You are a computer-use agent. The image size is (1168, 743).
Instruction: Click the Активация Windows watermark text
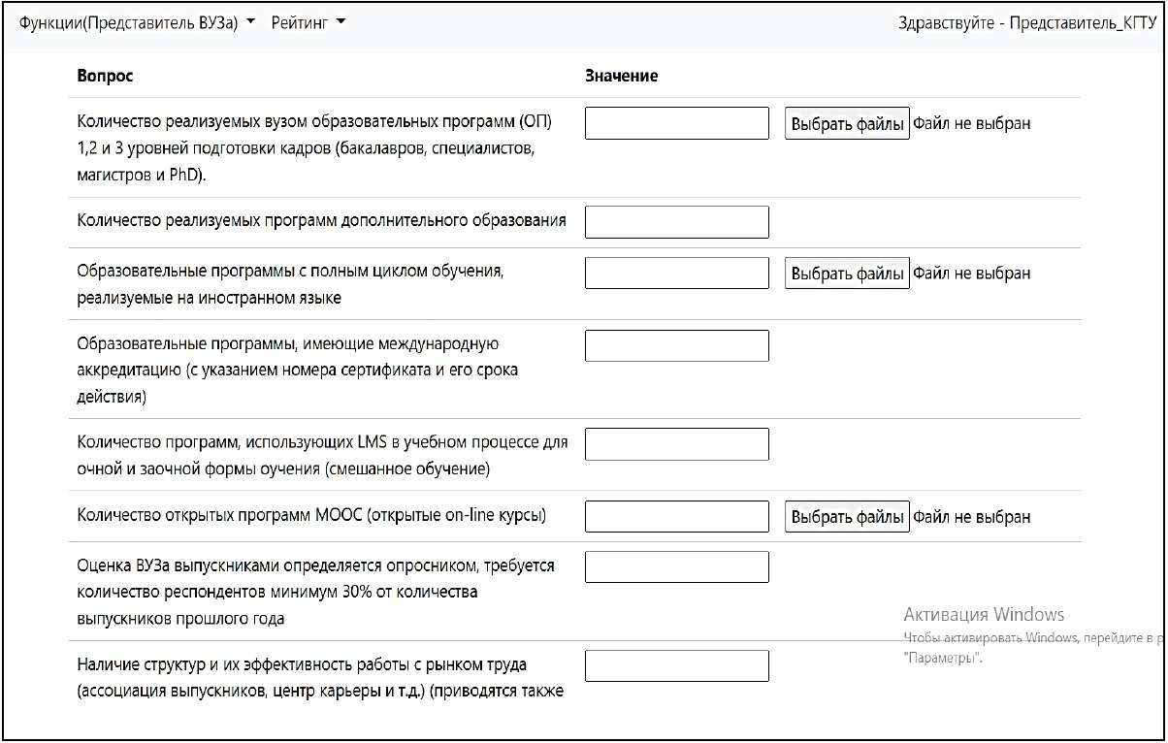click(984, 615)
